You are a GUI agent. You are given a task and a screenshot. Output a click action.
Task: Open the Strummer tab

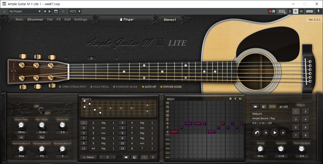(35, 20)
